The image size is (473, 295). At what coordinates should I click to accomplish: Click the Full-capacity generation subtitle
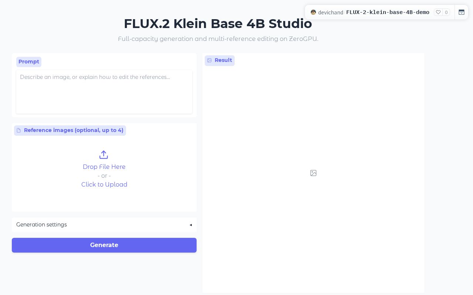[218, 39]
